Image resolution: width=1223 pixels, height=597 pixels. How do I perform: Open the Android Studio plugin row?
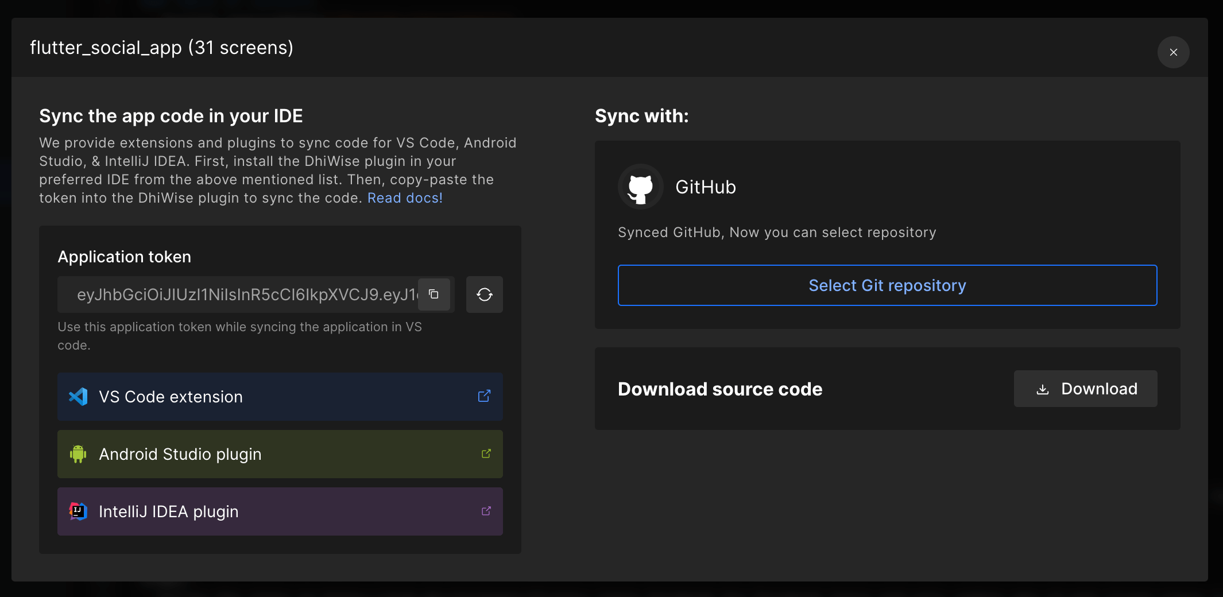coord(280,454)
